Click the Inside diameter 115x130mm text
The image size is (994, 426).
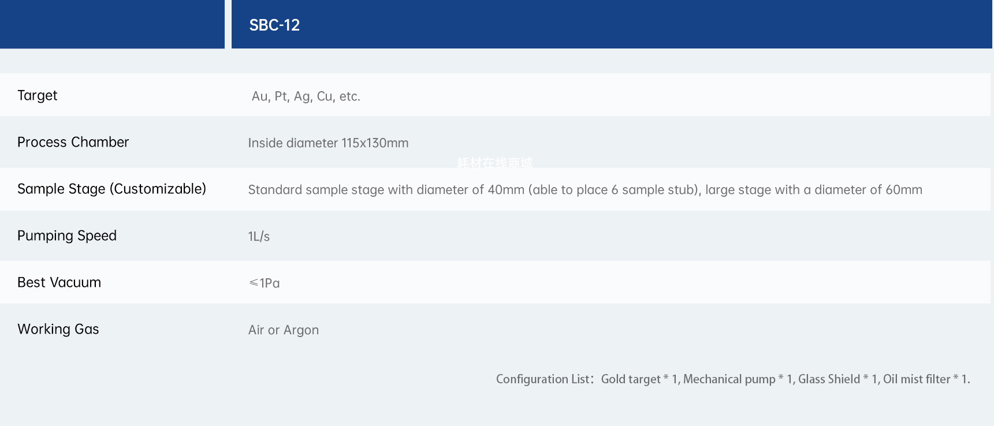pyautogui.click(x=328, y=143)
